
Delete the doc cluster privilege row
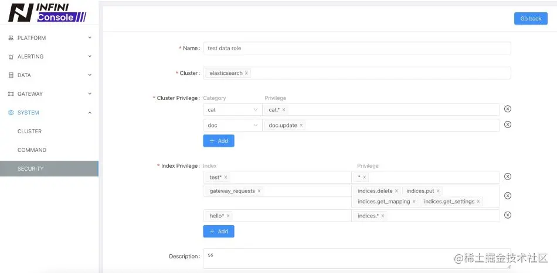pos(508,125)
